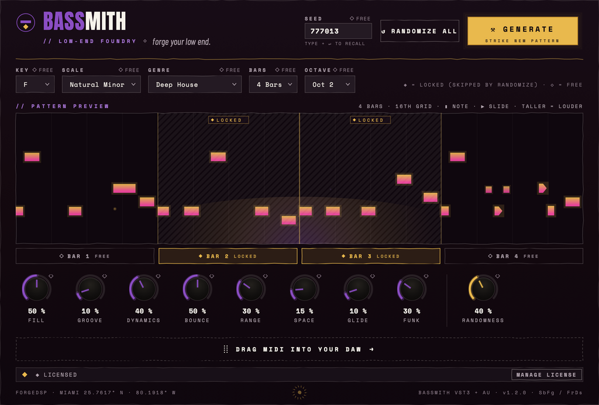Image resolution: width=599 pixels, height=405 pixels.
Task: Click the Locked badge over bar 2
Action: pyautogui.click(x=229, y=120)
